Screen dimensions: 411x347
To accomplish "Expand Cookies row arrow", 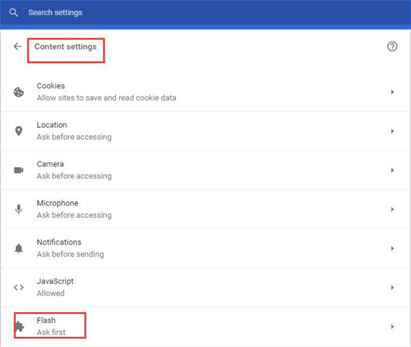I will 393,92.
